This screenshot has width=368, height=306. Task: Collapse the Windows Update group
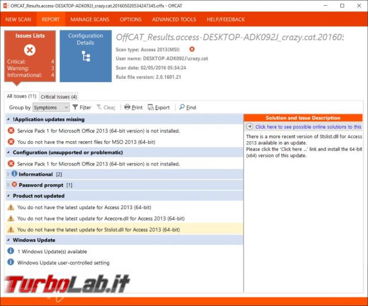(8, 240)
